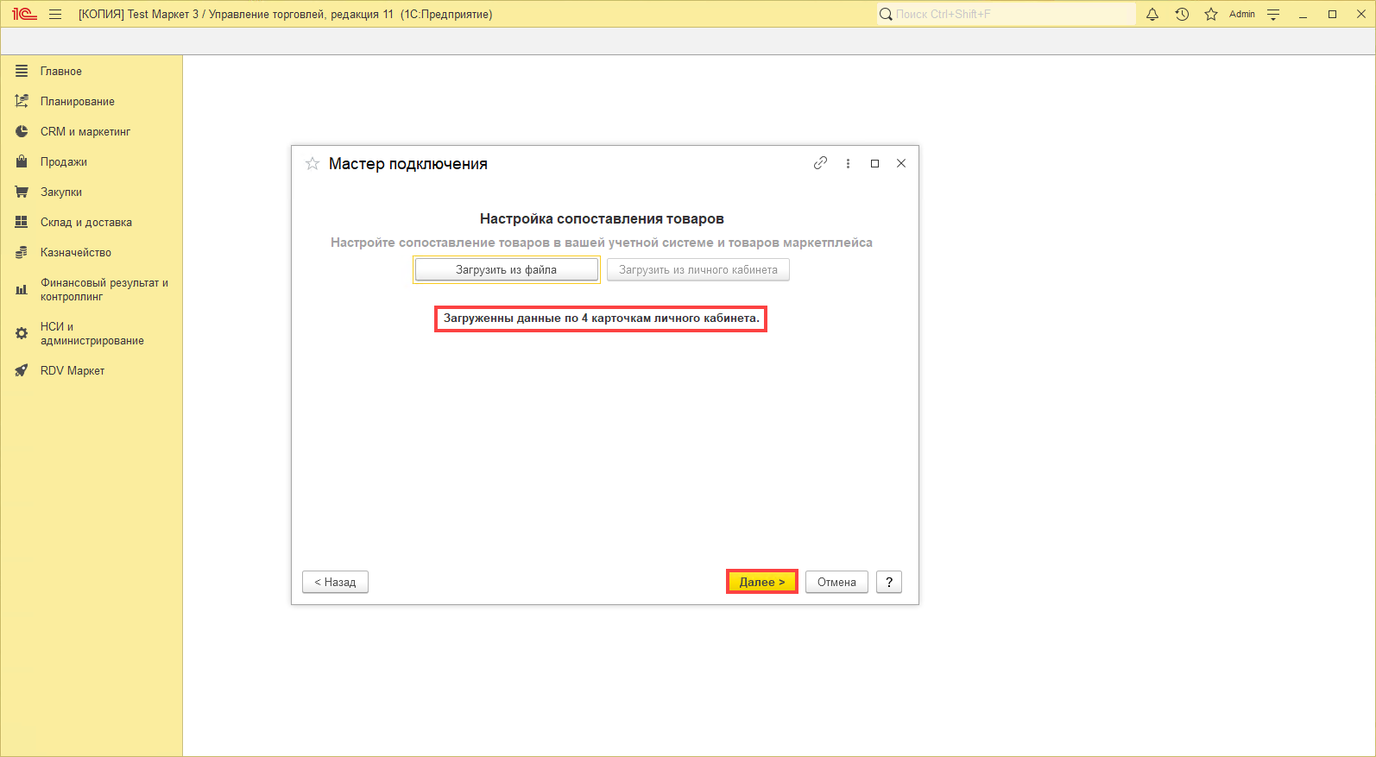Open НСИ и администрирование section
The width and height of the screenshot is (1376, 757).
92,333
